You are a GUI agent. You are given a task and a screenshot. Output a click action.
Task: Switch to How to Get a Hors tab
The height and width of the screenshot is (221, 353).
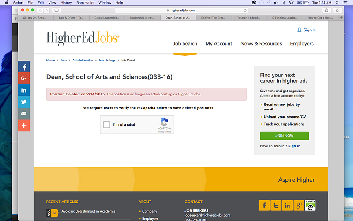(x=320, y=18)
